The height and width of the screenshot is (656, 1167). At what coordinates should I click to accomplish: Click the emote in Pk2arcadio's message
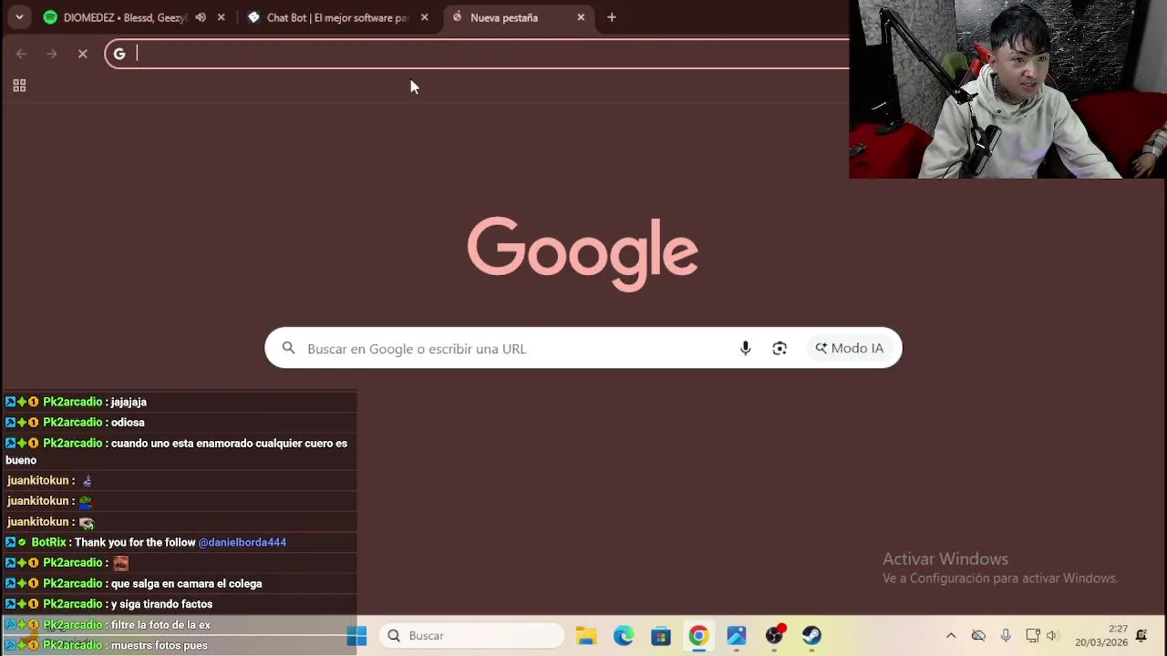120,563
